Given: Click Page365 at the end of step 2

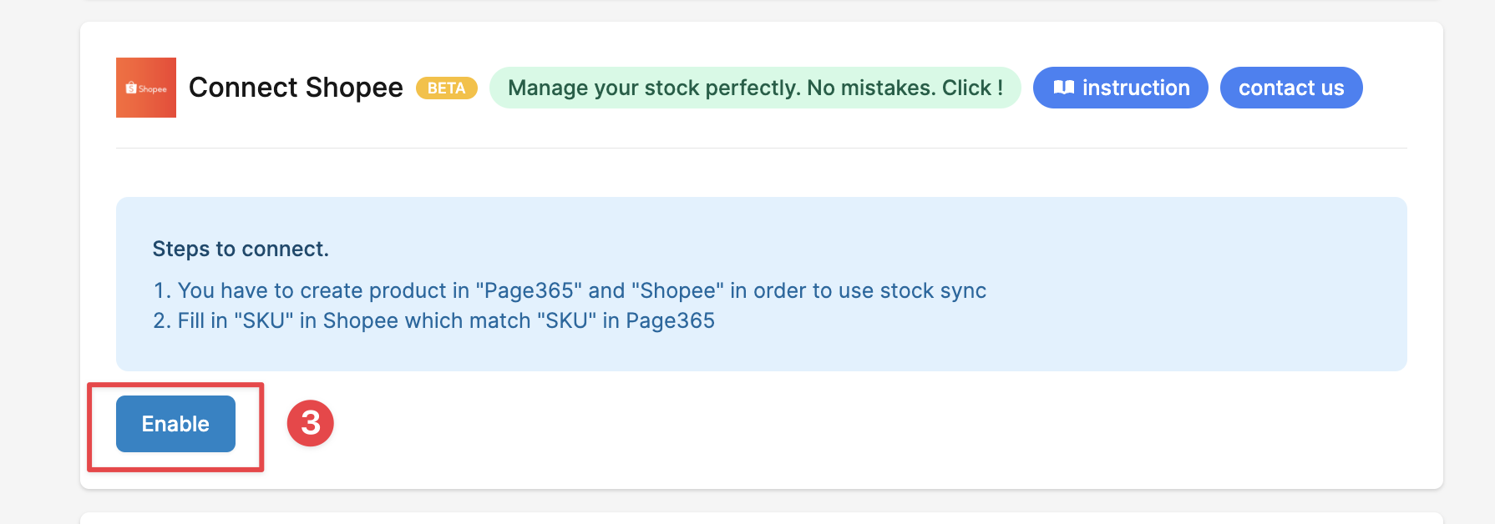Looking at the screenshot, I should [670, 320].
